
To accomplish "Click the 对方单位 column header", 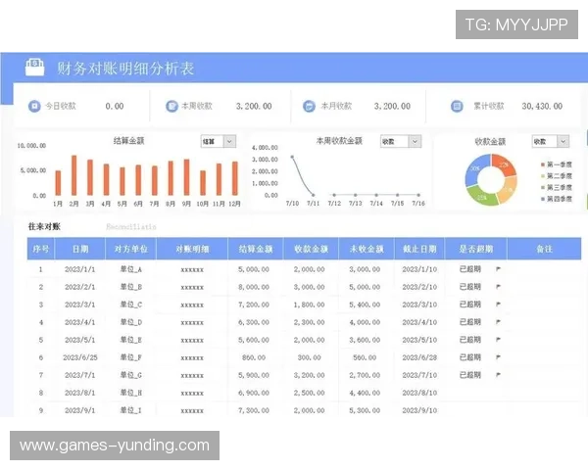I will tap(131, 249).
